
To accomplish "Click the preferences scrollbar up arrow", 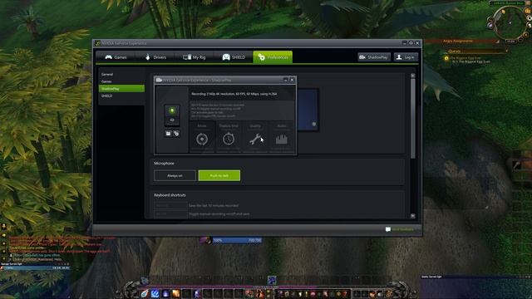I will coord(413,76).
